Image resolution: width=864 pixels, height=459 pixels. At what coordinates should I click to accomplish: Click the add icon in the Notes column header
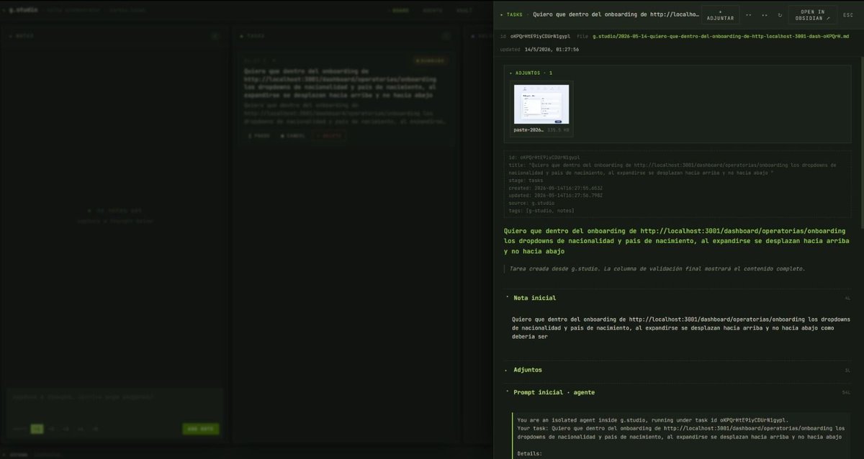[215, 35]
